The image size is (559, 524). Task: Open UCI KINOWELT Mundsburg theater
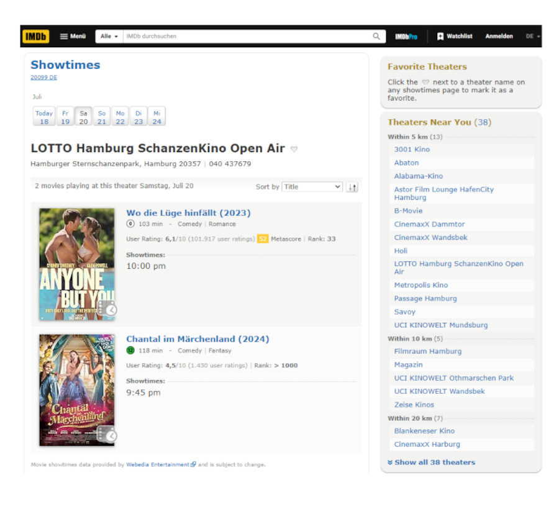(x=440, y=325)
